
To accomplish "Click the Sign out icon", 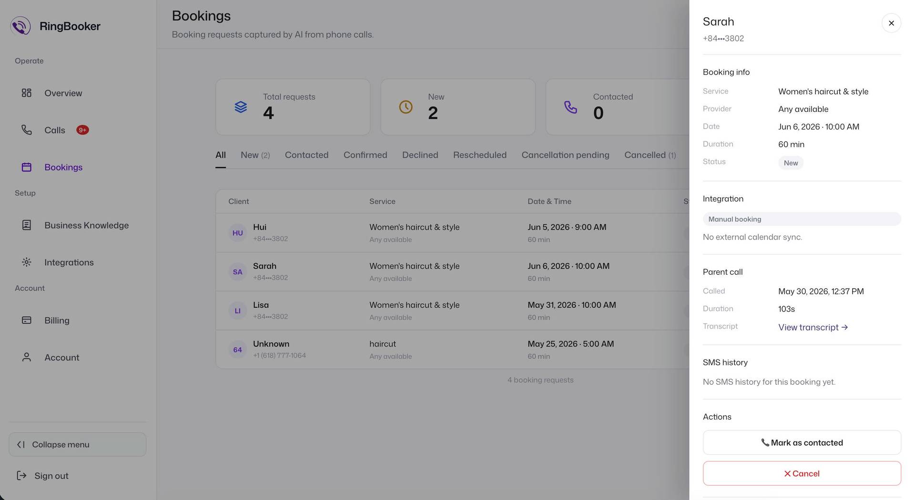I will [21, 476].
